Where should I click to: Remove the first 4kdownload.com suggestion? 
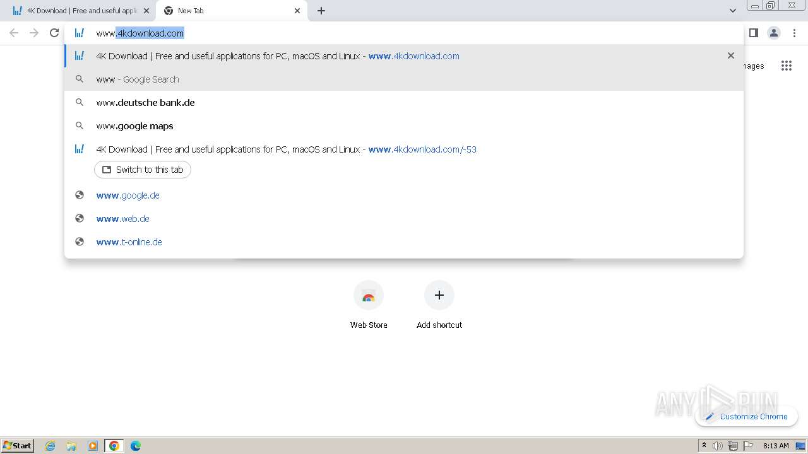(x=731, y=55)
